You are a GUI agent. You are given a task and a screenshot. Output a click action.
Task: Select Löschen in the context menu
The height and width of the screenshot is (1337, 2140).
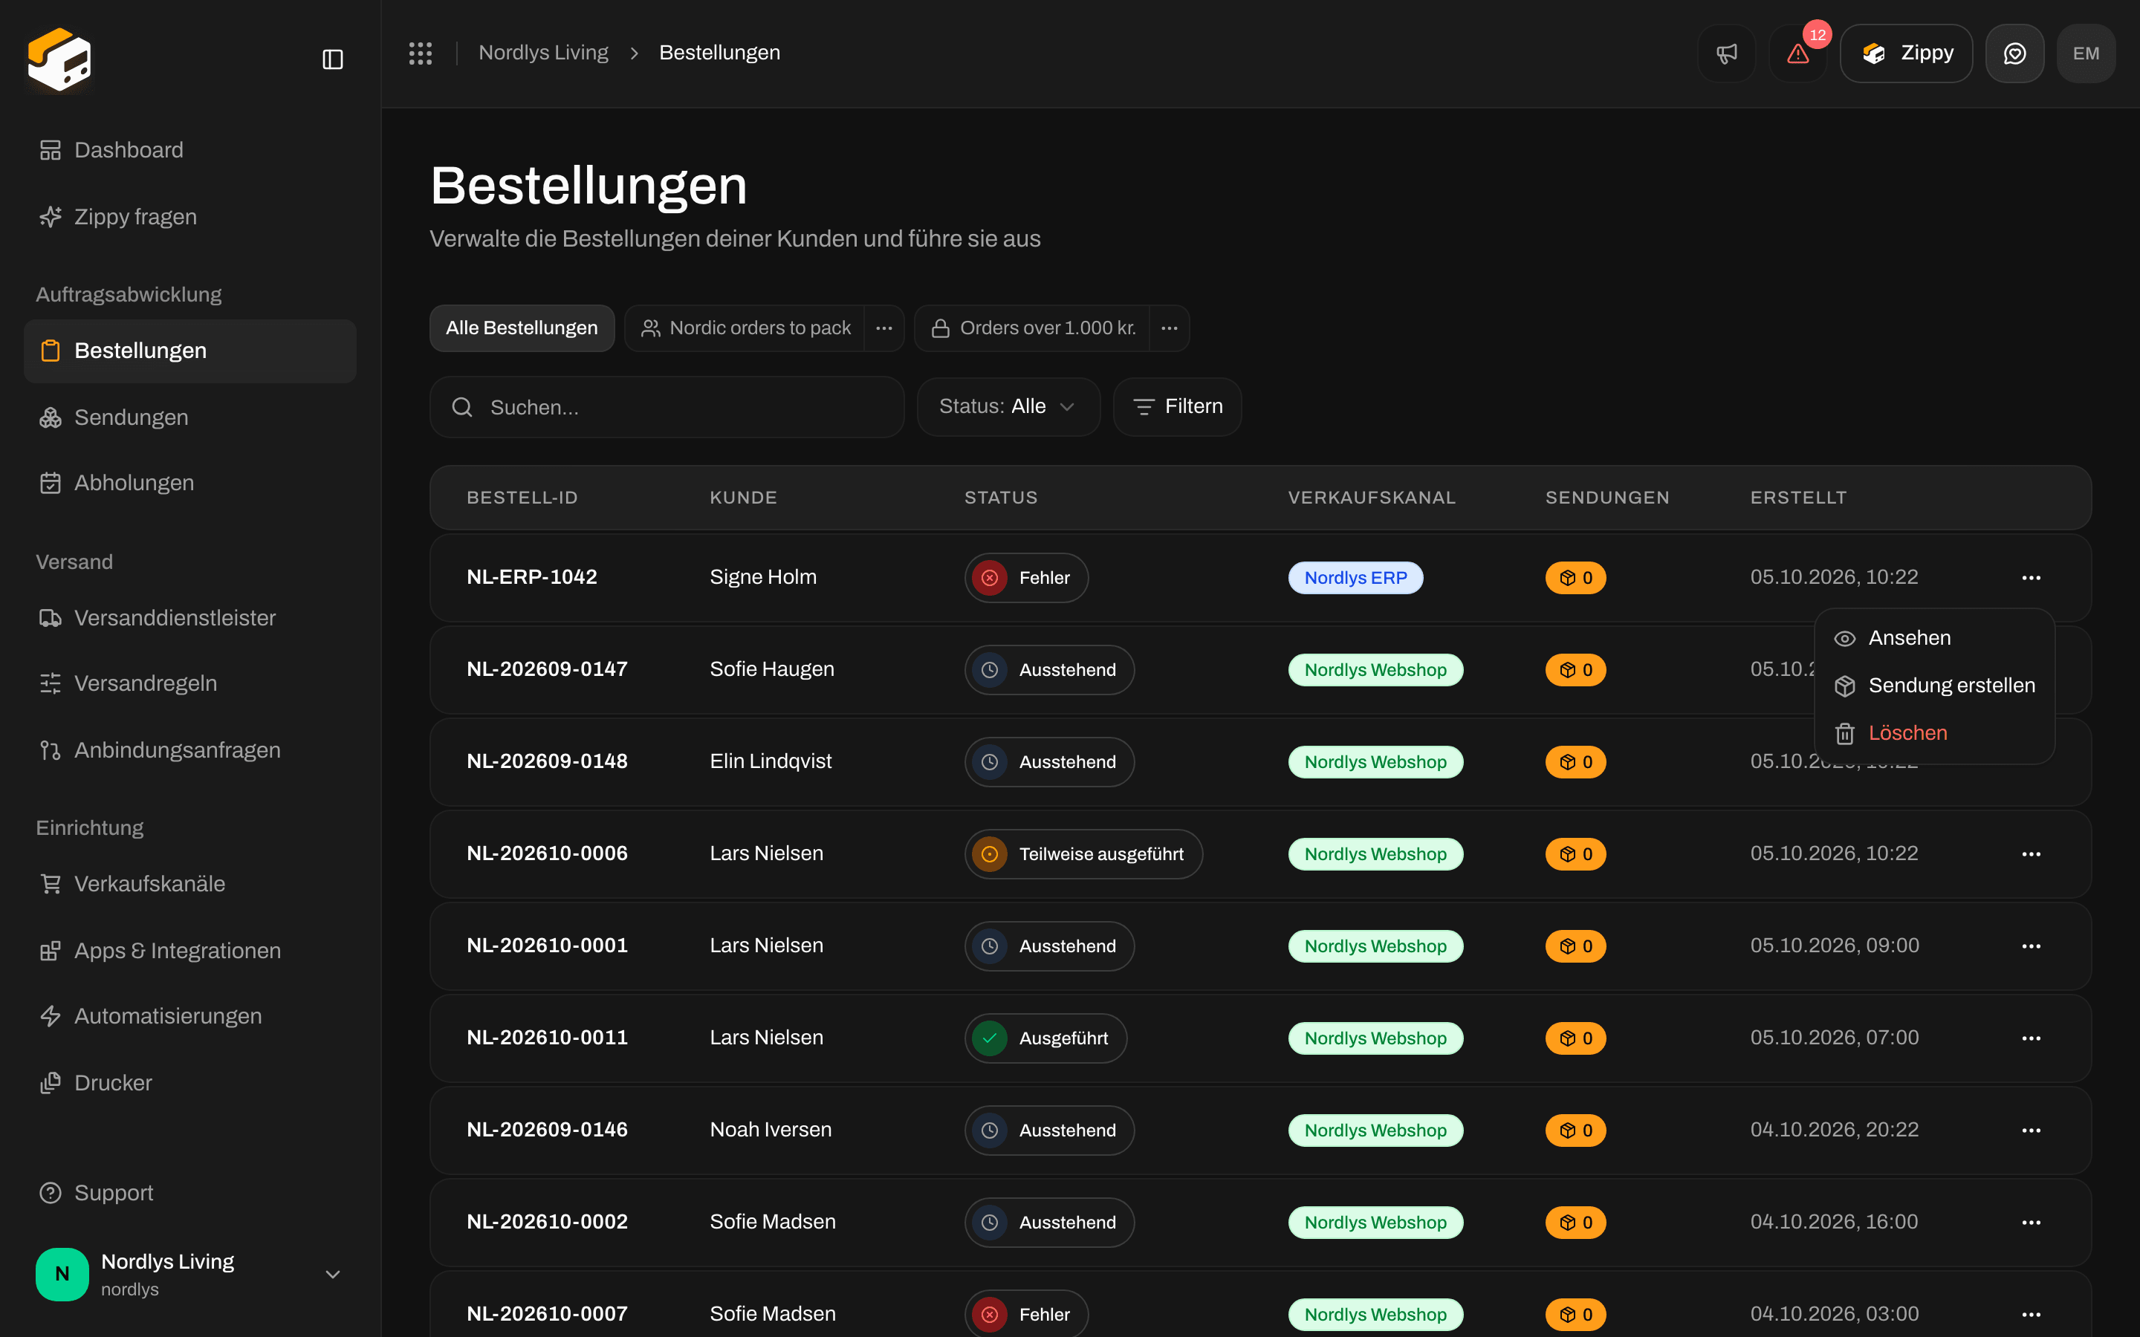point(1934,733)
